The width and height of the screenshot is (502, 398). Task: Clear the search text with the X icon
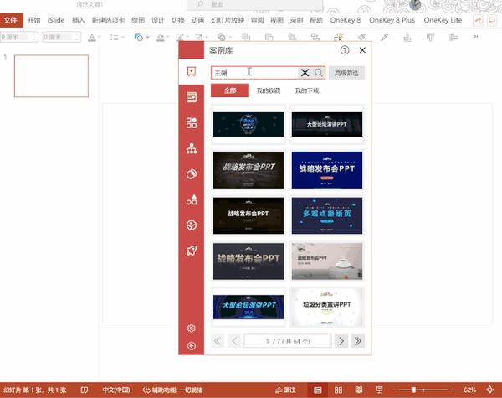pyautogui.click(x=305, y=73)
